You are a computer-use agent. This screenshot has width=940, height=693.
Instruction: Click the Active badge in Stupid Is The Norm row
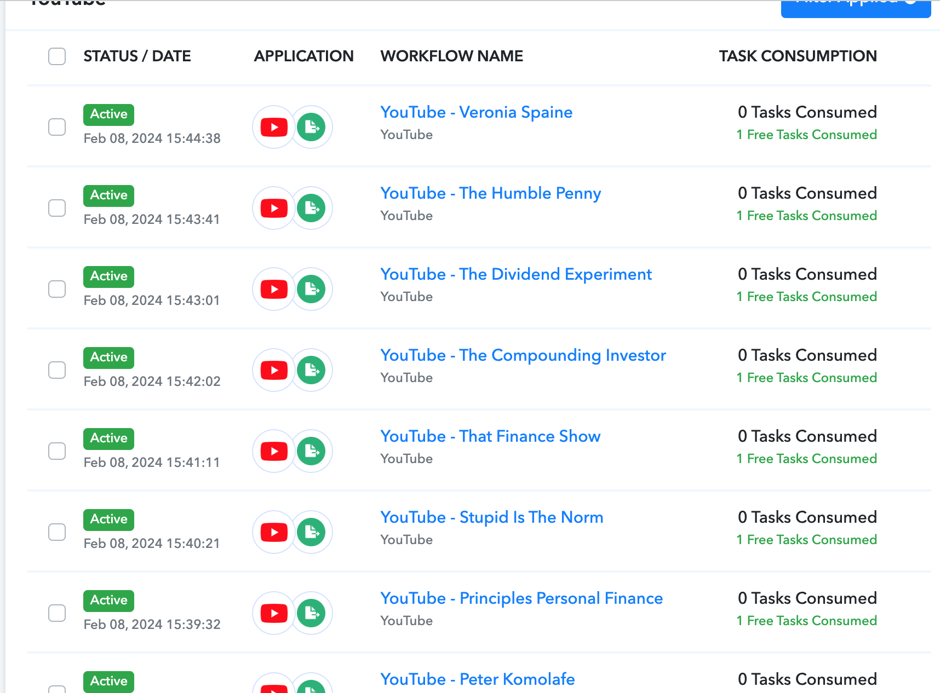[108, 519]
